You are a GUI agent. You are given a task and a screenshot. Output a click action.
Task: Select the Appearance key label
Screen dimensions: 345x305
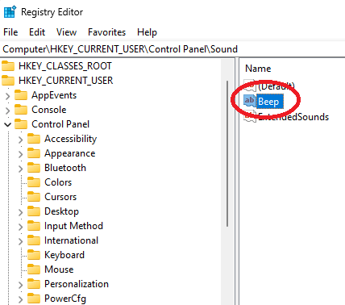(70, 153)
